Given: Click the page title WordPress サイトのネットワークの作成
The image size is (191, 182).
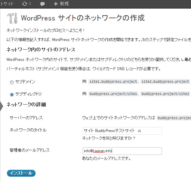Looking at the screenshot, I should (83, 18).
